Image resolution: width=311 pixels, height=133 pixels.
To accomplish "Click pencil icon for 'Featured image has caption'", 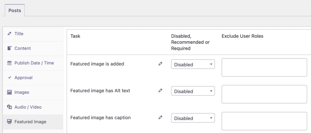I will click(x=160, y=118).
